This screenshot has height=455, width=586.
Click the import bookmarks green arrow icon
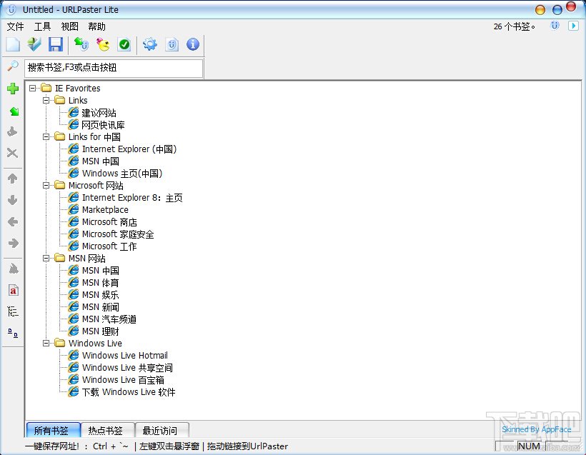tap(81, 44)
